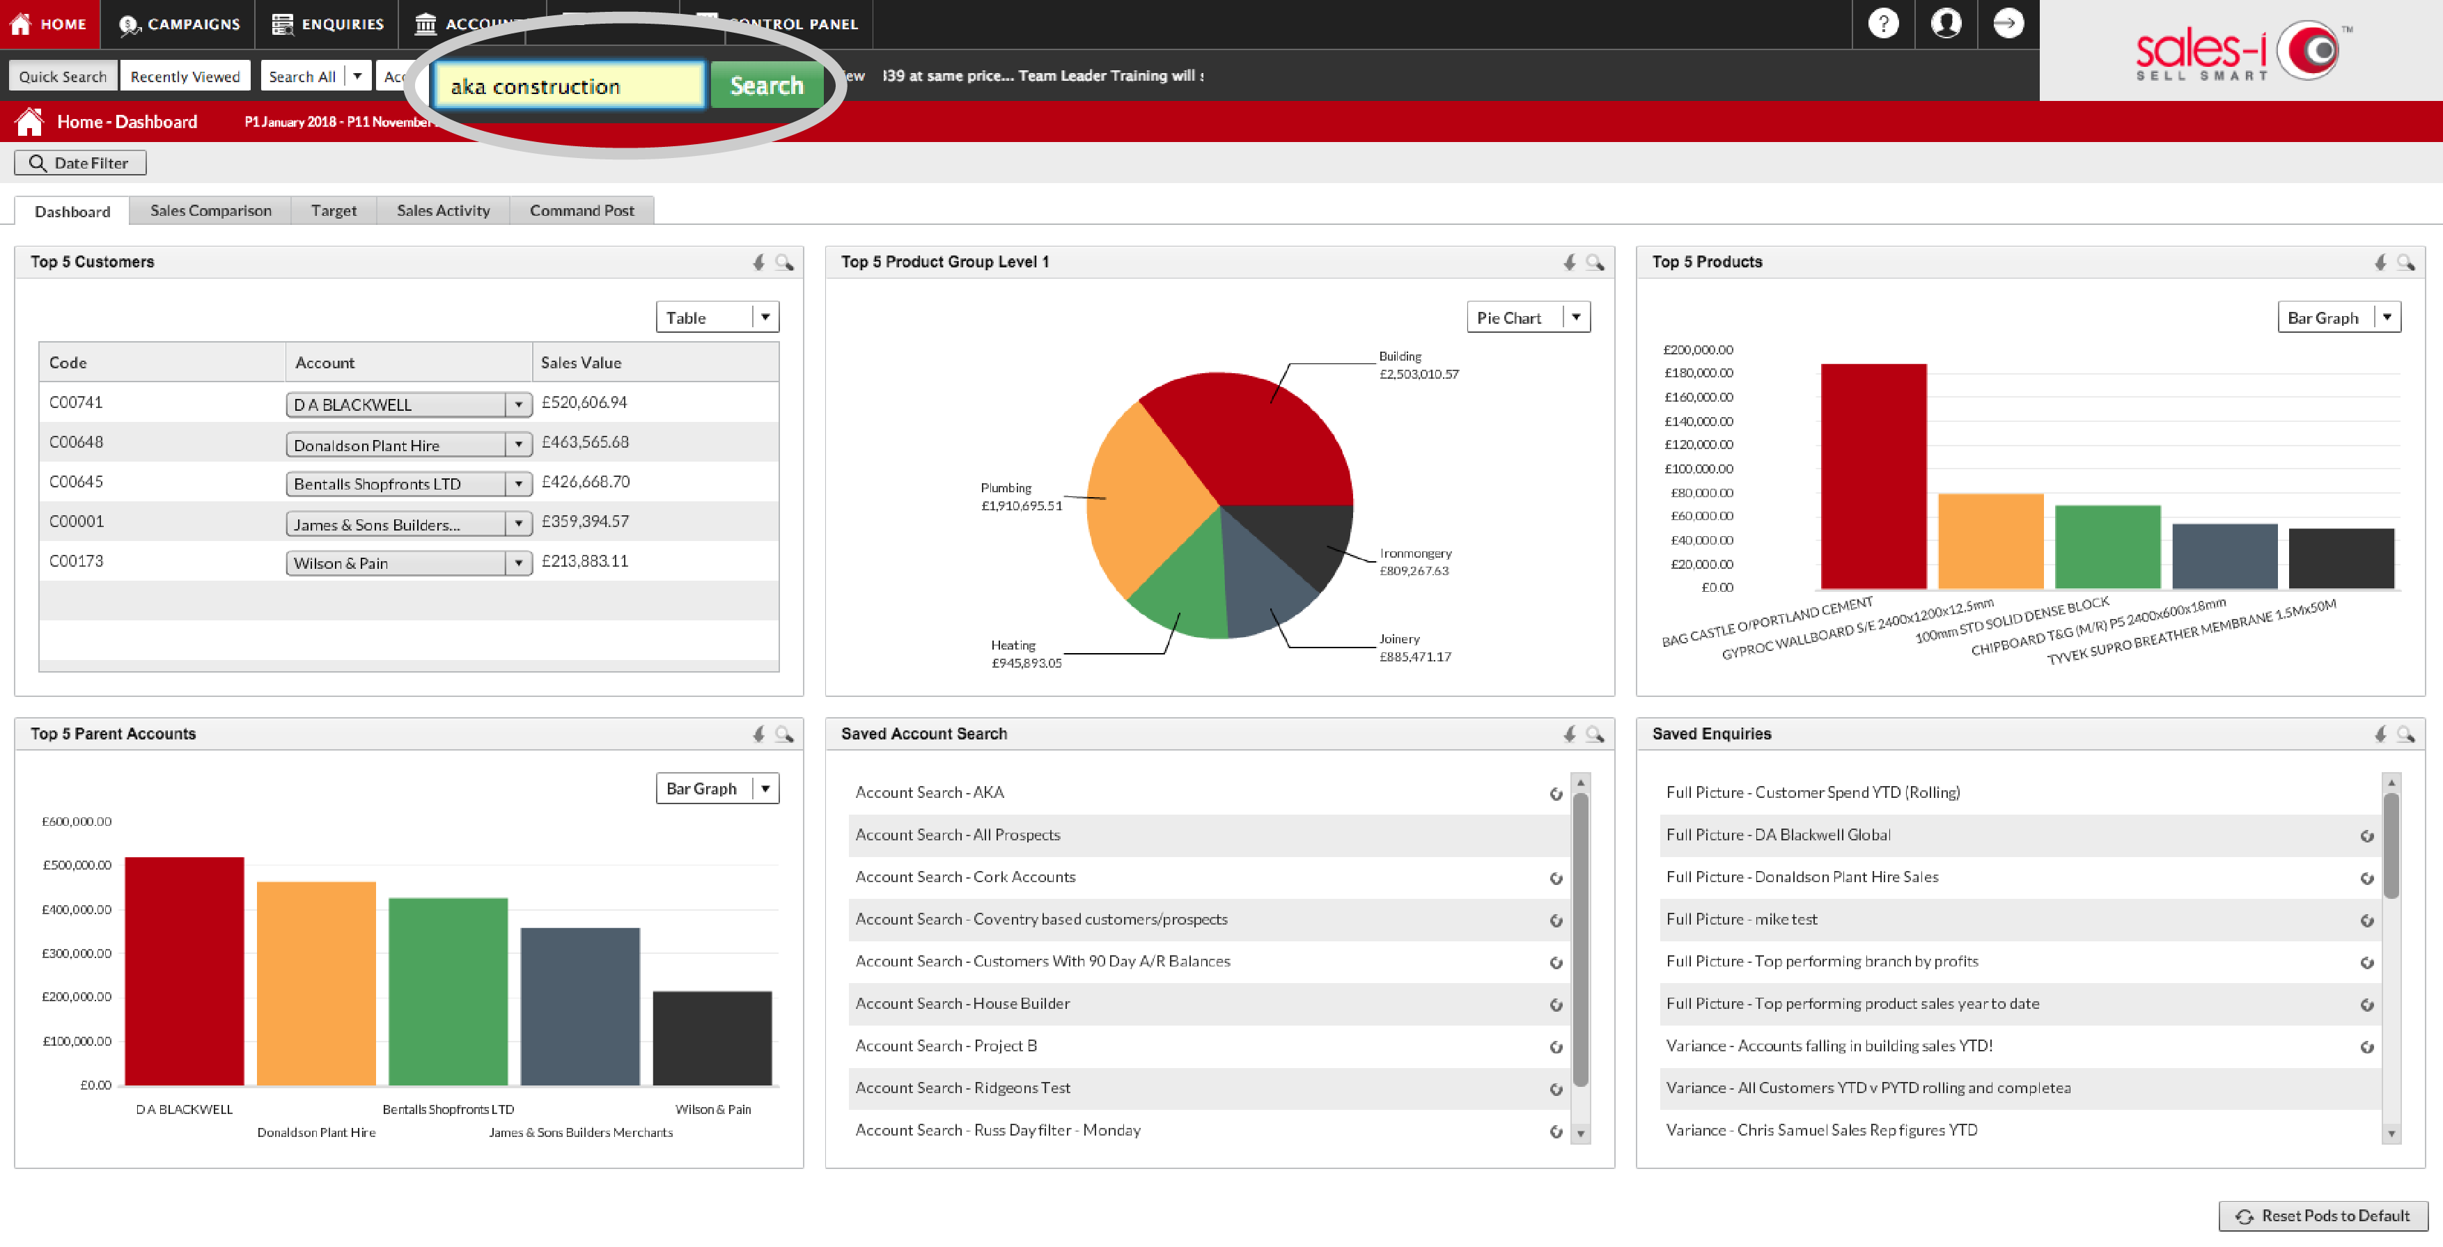Open the Command Post tab
Screen dimensions: 2443x1247
582,210
